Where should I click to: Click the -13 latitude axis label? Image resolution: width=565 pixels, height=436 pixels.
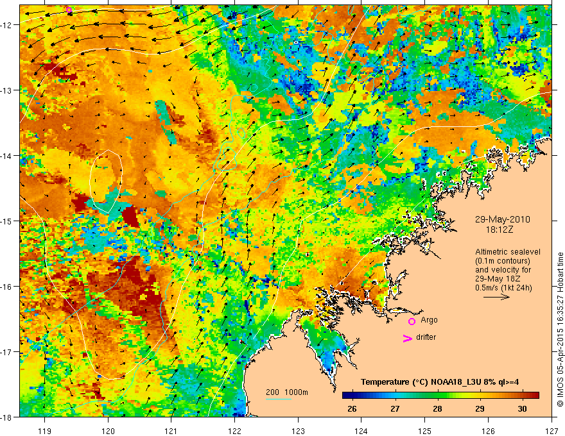click(x=8, y=90)
